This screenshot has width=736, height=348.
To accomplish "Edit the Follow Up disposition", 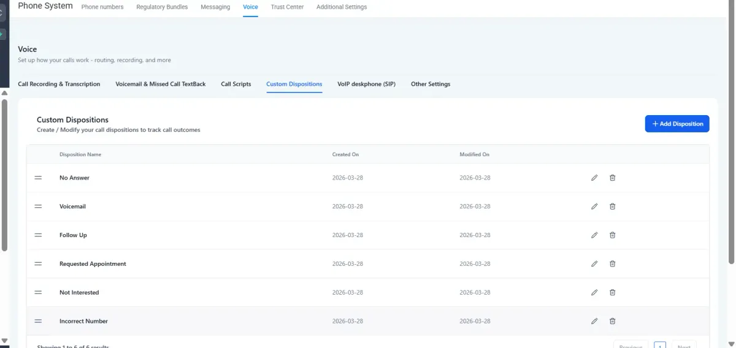I will point(594,235).
